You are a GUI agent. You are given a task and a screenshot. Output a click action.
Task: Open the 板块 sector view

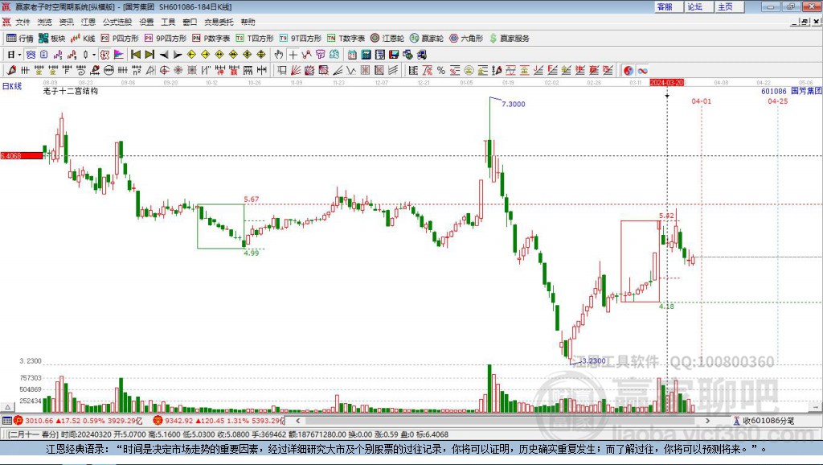pos(52,39)
